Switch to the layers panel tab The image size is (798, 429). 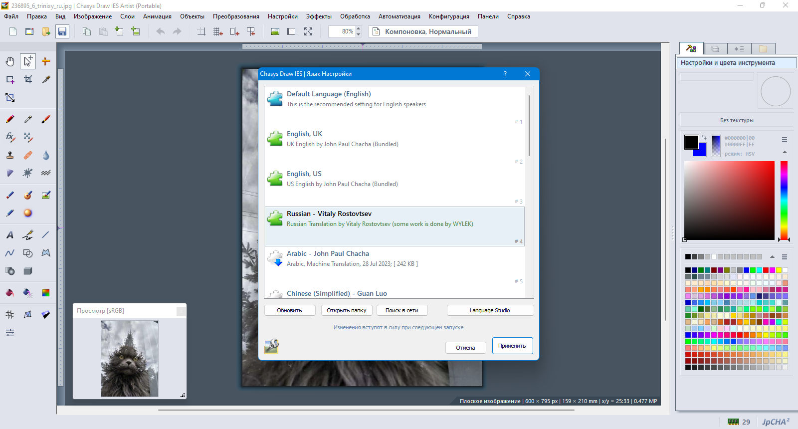click(715, 49)
